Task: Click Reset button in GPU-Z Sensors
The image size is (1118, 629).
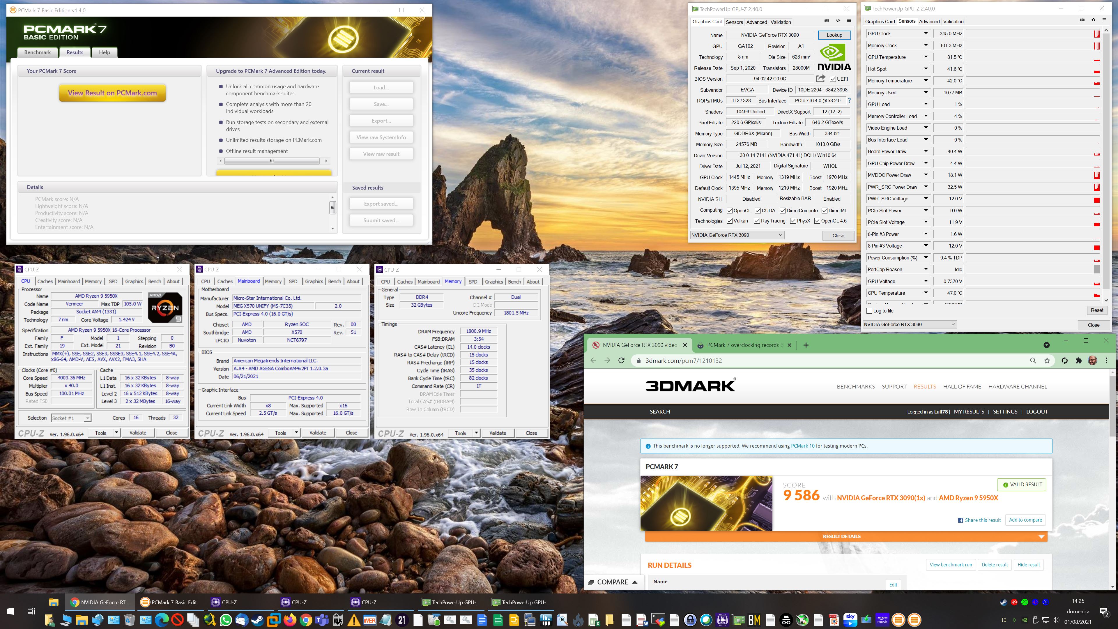Action: click(x=1097, y=310)
